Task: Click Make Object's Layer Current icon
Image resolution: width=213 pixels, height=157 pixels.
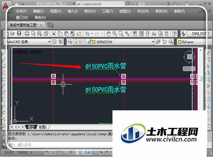Action: [x=158, y=42]
